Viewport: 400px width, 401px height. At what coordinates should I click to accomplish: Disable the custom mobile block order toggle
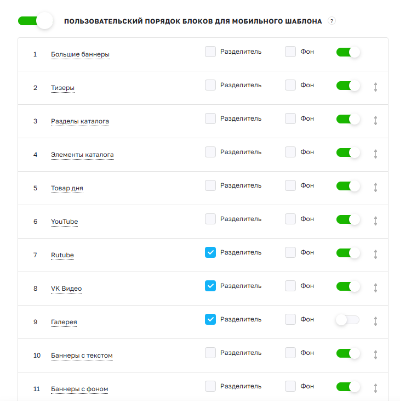click(36, 21)
